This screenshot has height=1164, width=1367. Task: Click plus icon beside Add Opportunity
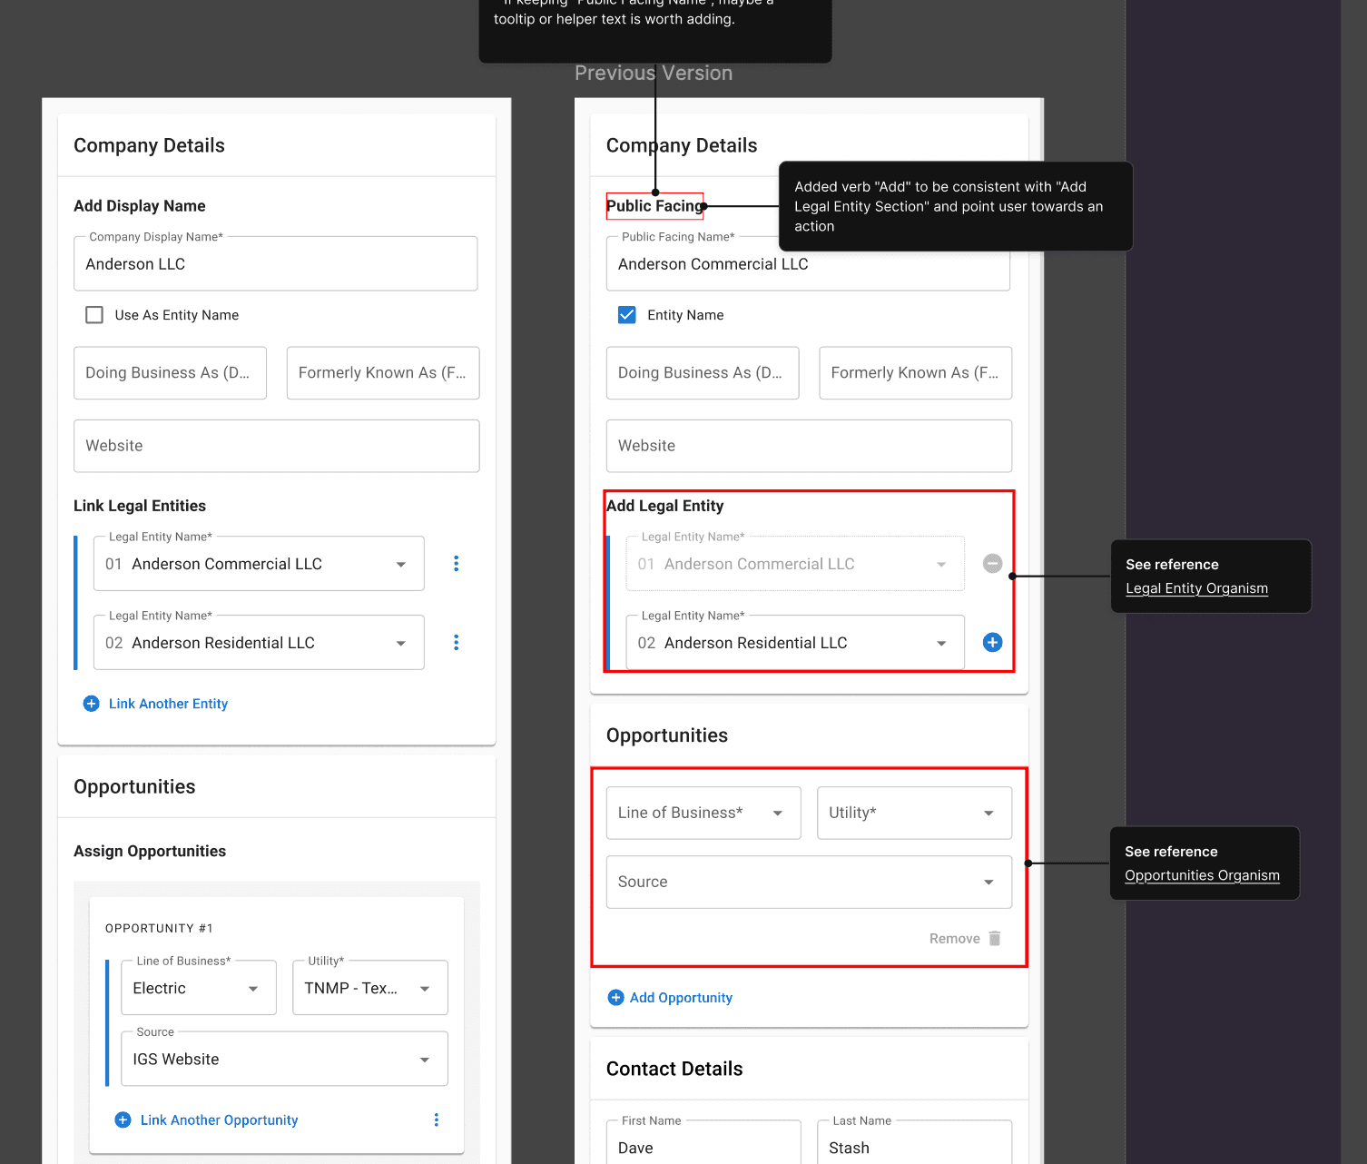click(x=615, y=998)
